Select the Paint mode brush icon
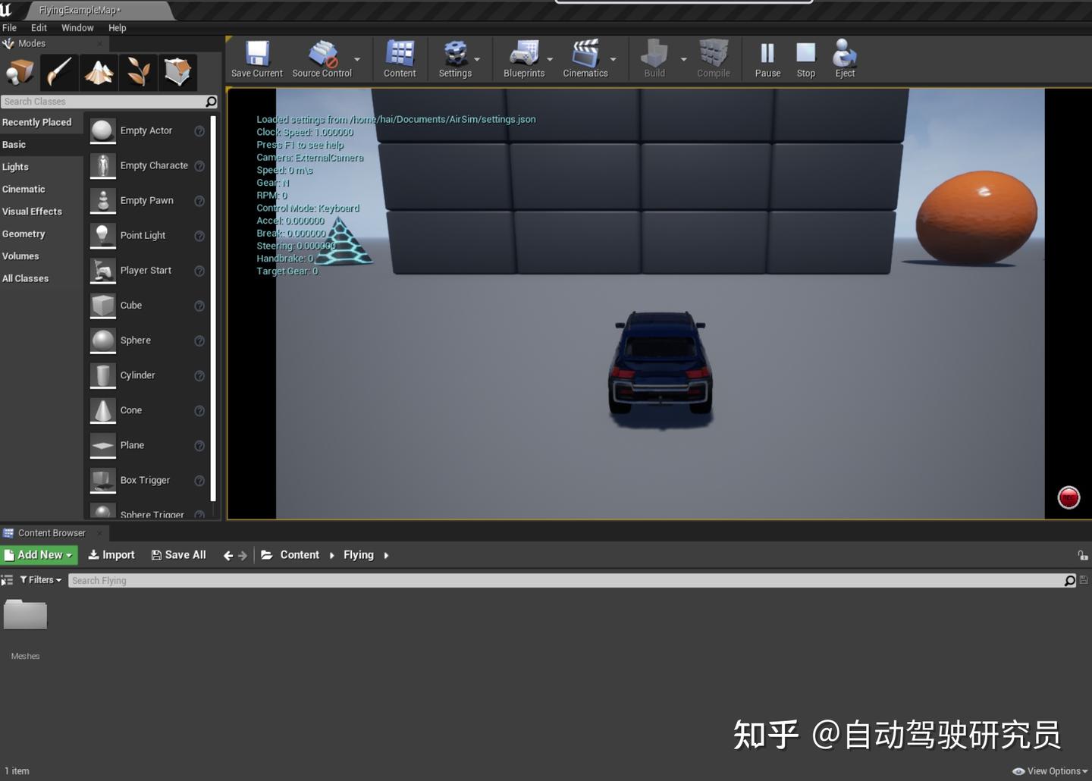This screenshot has width=1092, height=781. click(x=59, y=72)
